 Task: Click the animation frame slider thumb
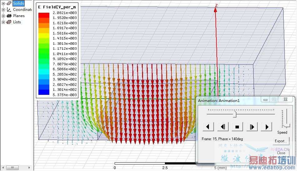click(x=235, y=114)
